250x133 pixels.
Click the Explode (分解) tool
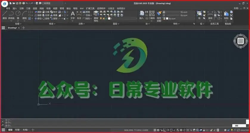(46, 12)
